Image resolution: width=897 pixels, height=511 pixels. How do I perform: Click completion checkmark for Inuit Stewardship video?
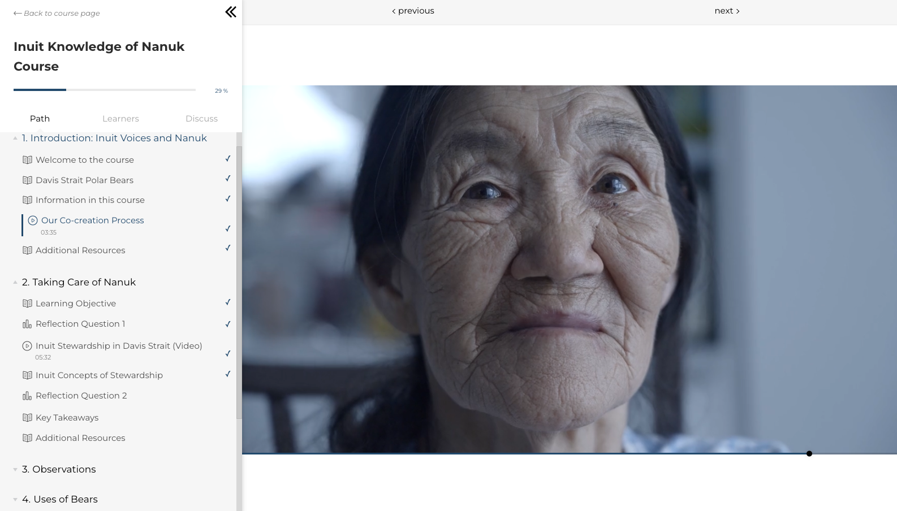click(x=228, y=353)
